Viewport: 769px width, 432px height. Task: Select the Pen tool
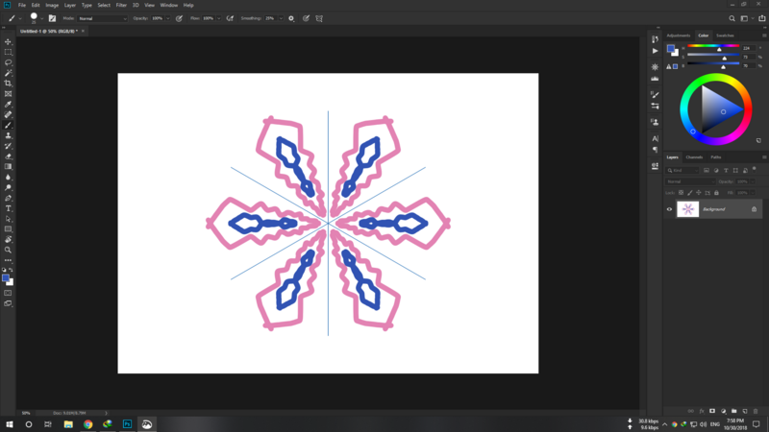point(8,198)
